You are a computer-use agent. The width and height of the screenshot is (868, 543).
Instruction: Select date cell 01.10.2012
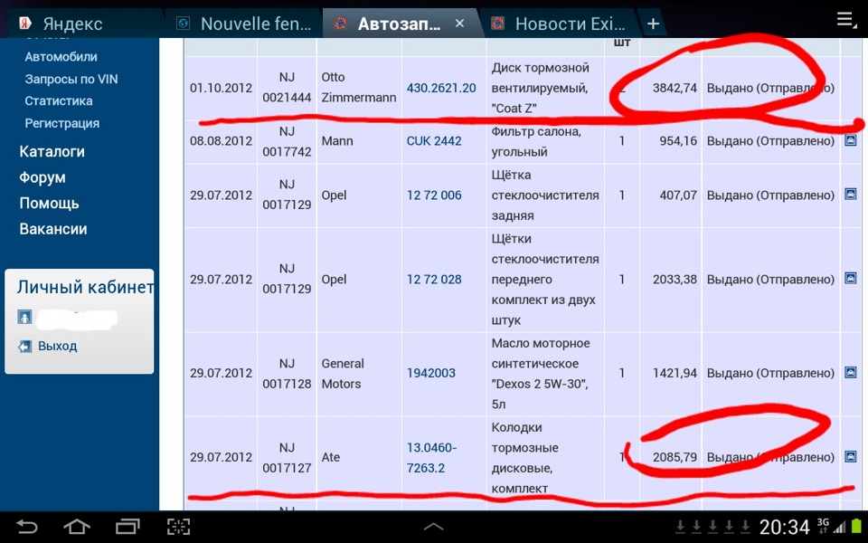pyautogui.click(x=221, y=88)
